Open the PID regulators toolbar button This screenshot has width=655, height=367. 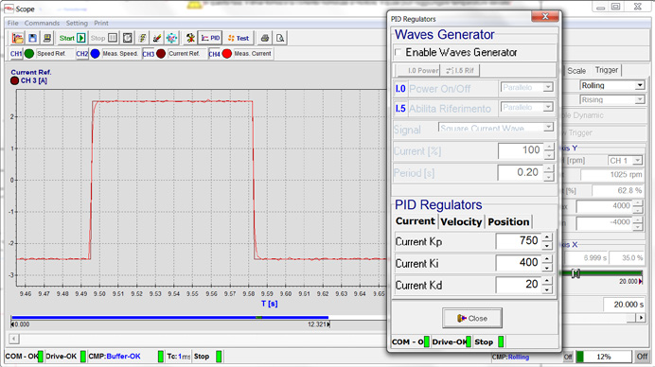pyautogui.click(x=210, y=38)
